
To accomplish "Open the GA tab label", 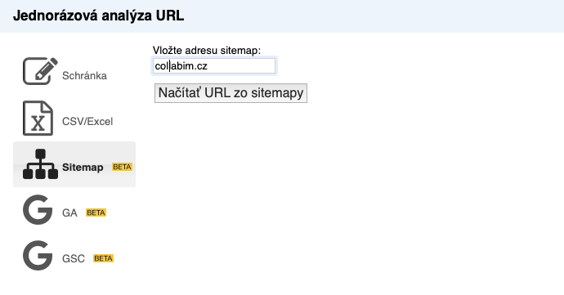I will click(69, 213).
